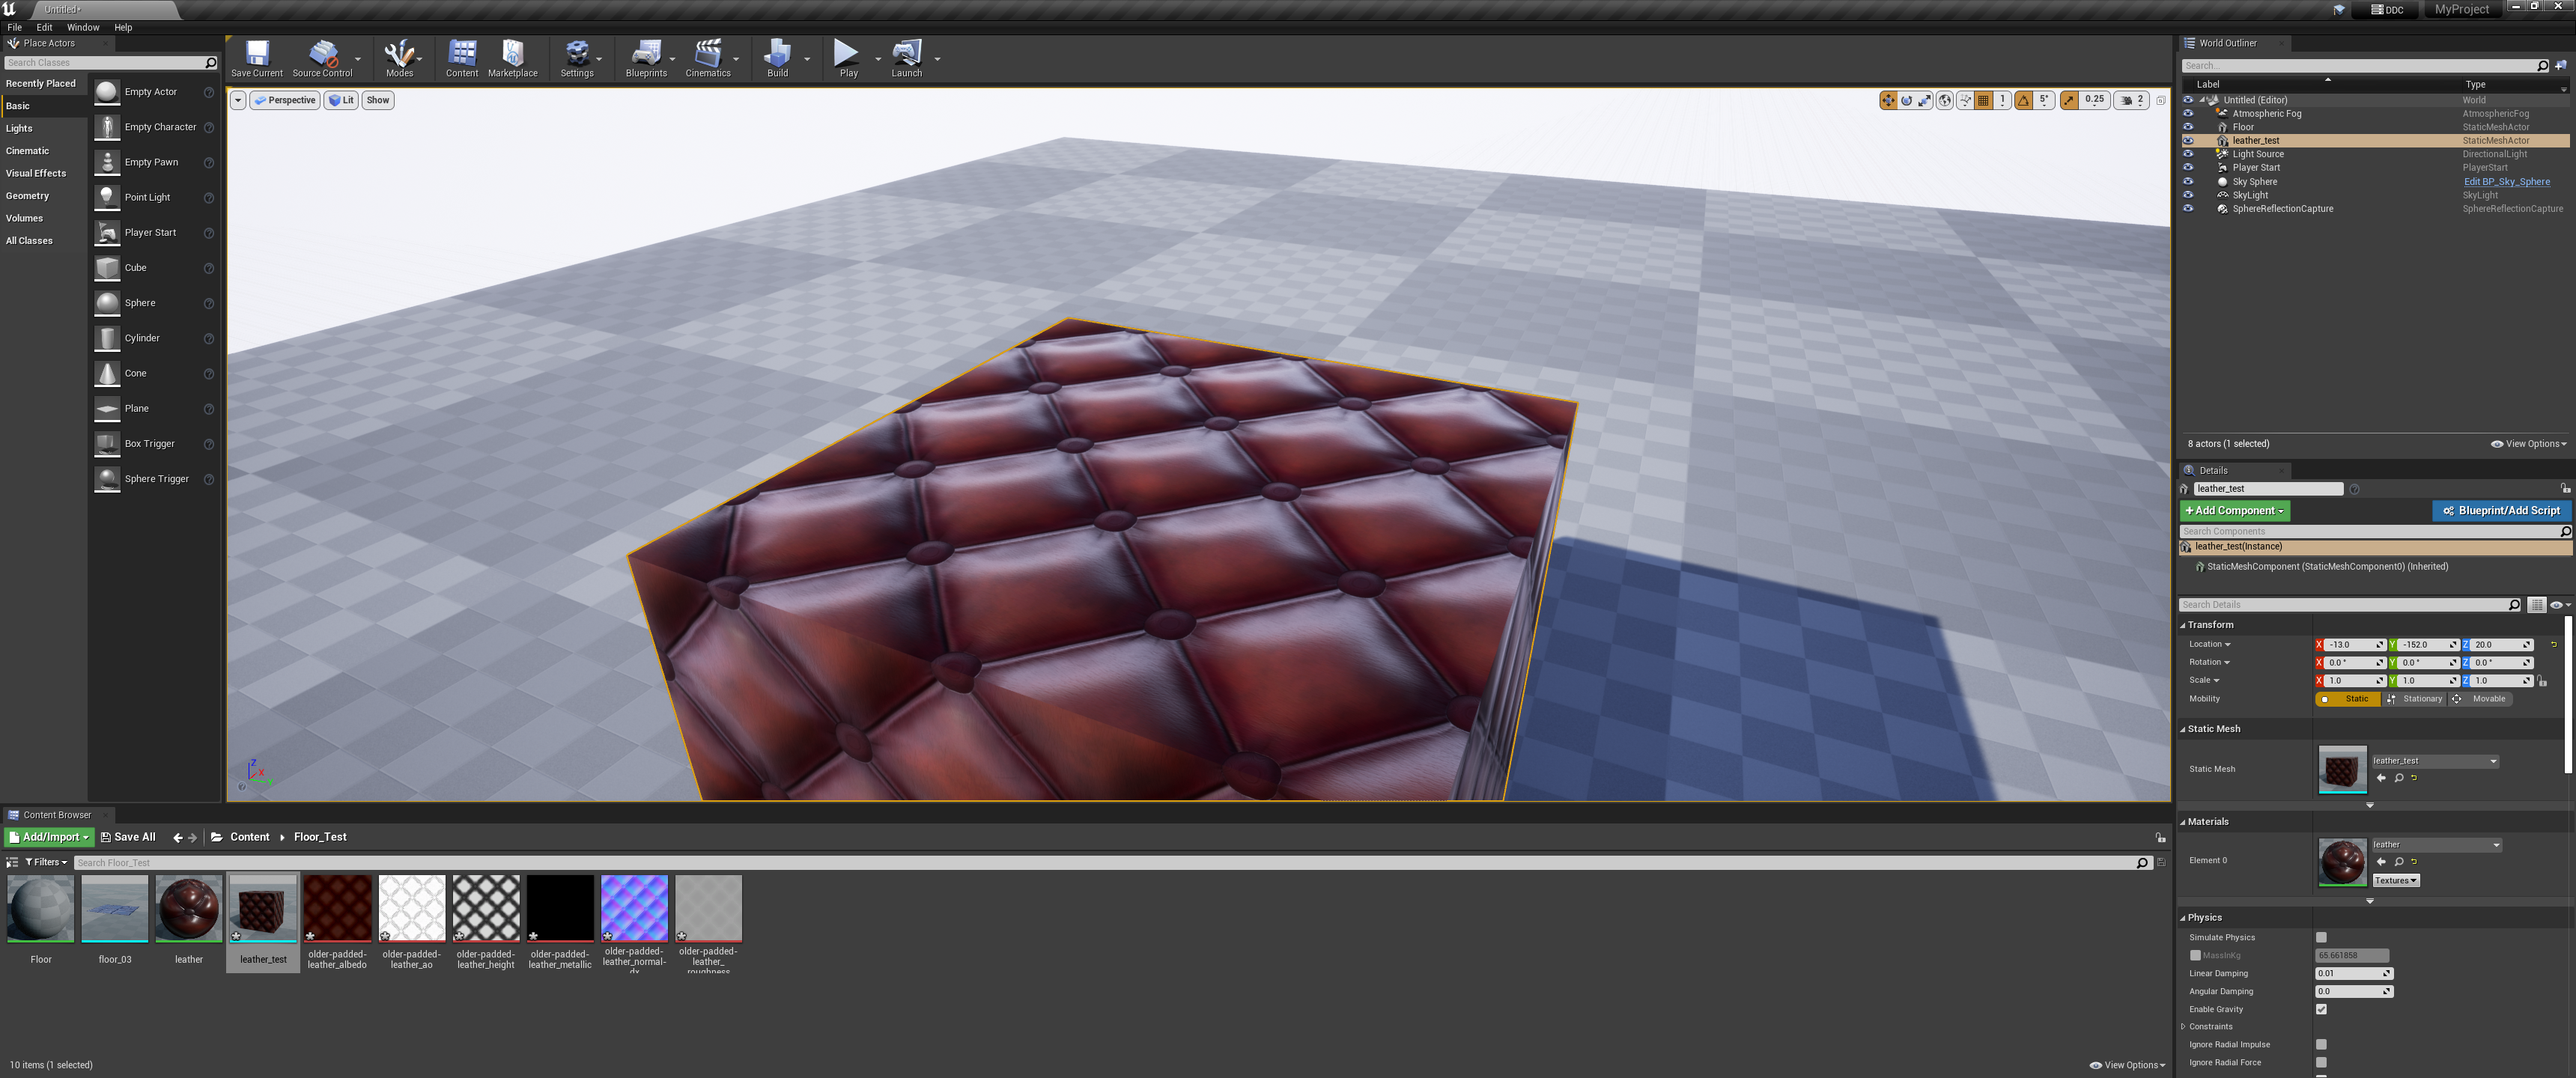
Task: Open the Perspective viewport dropdown
Action: coord(285,100)
